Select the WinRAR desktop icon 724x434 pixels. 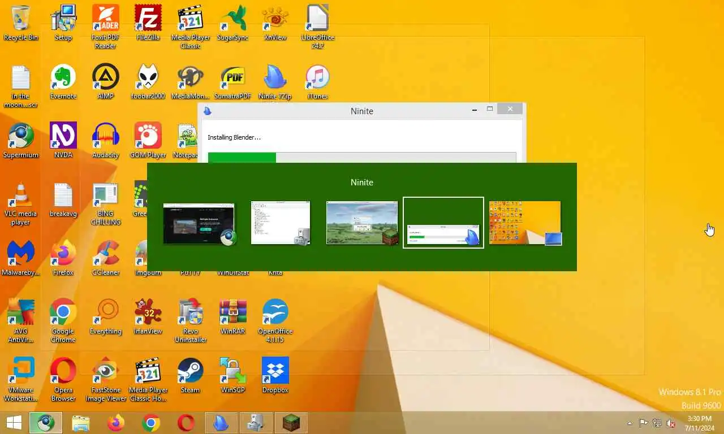coord(233,316)
